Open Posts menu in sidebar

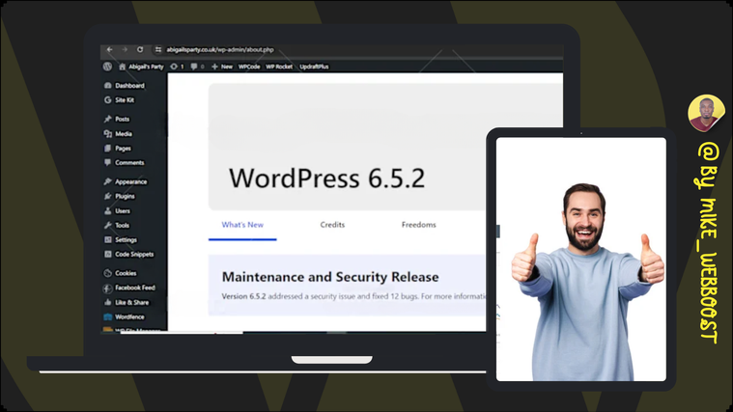click(x=117, y=119)
